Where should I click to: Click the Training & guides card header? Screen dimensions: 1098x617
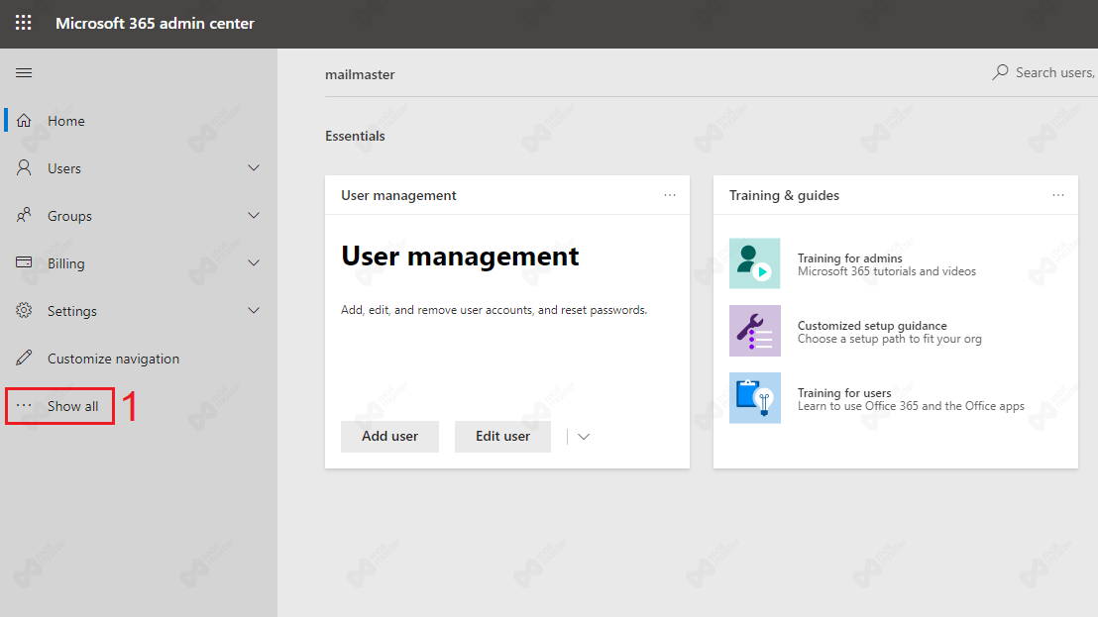pos(784,195)
